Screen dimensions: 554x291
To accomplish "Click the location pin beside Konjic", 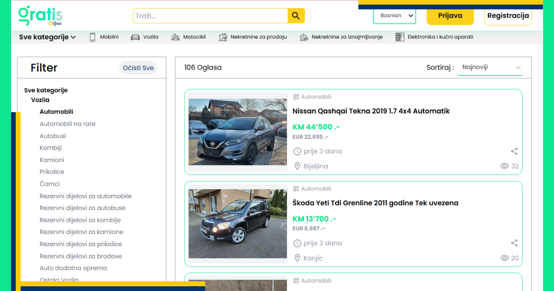I will pos(297,258).
